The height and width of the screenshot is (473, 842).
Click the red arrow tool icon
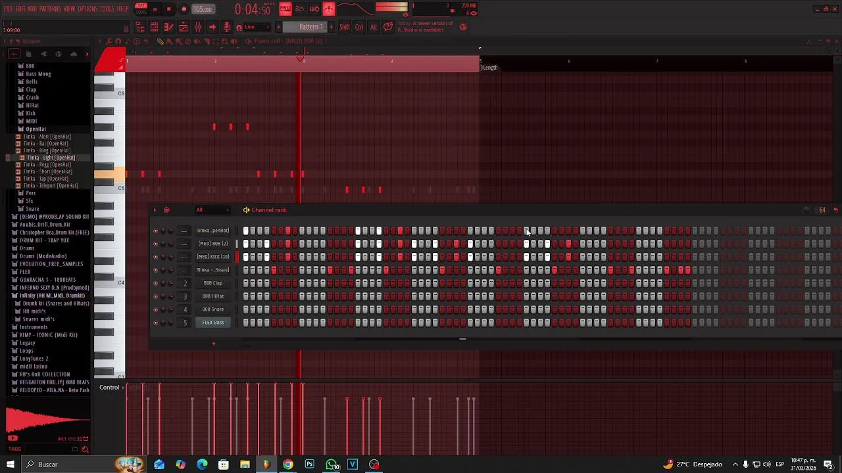tap(212, 27)
